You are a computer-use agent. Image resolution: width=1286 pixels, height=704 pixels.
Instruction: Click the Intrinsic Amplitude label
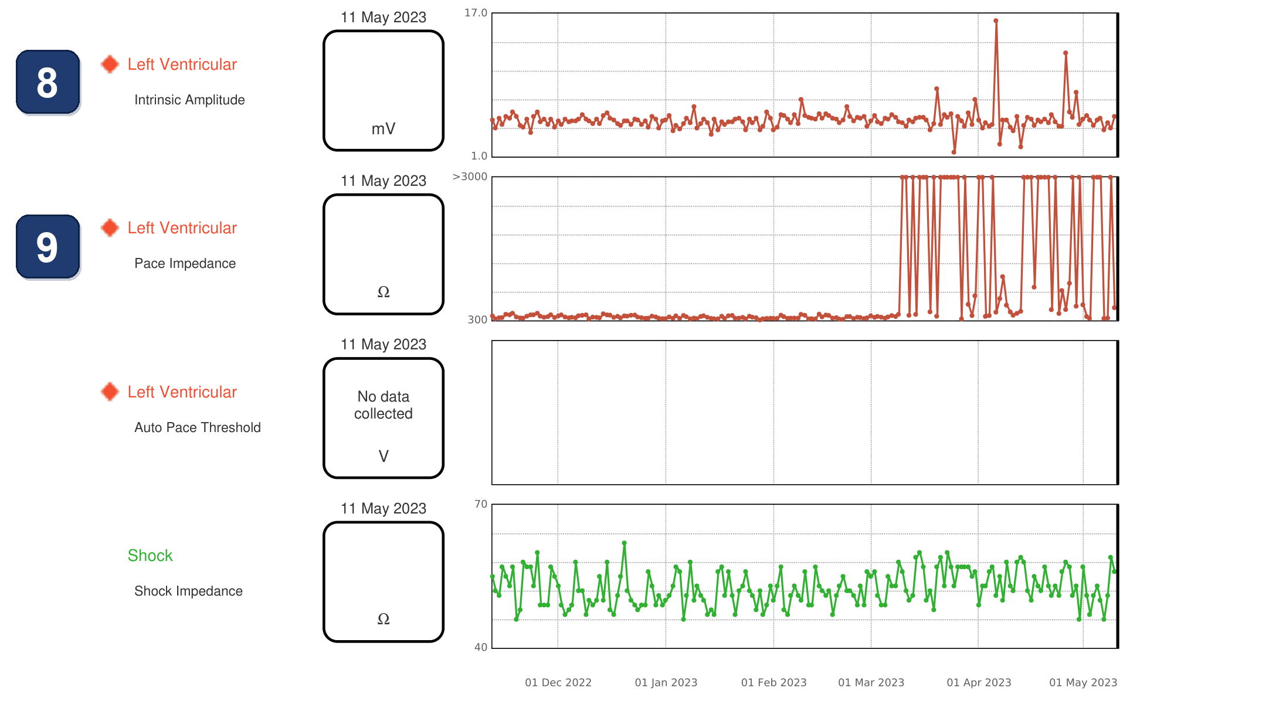[x=189, y=100]
